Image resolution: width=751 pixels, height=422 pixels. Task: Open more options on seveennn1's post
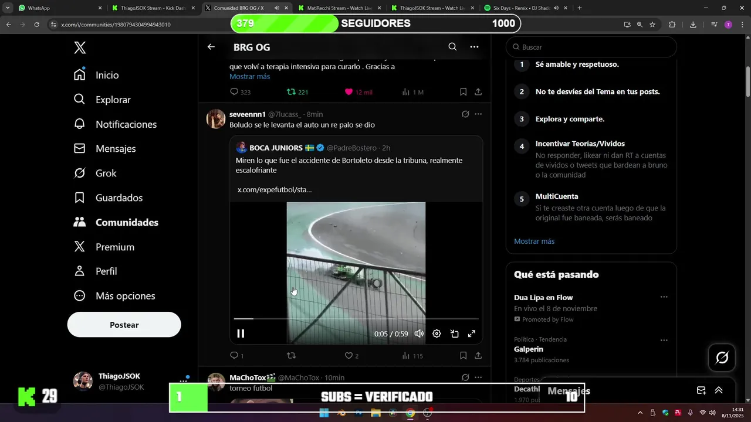click(x=478, y=114)
